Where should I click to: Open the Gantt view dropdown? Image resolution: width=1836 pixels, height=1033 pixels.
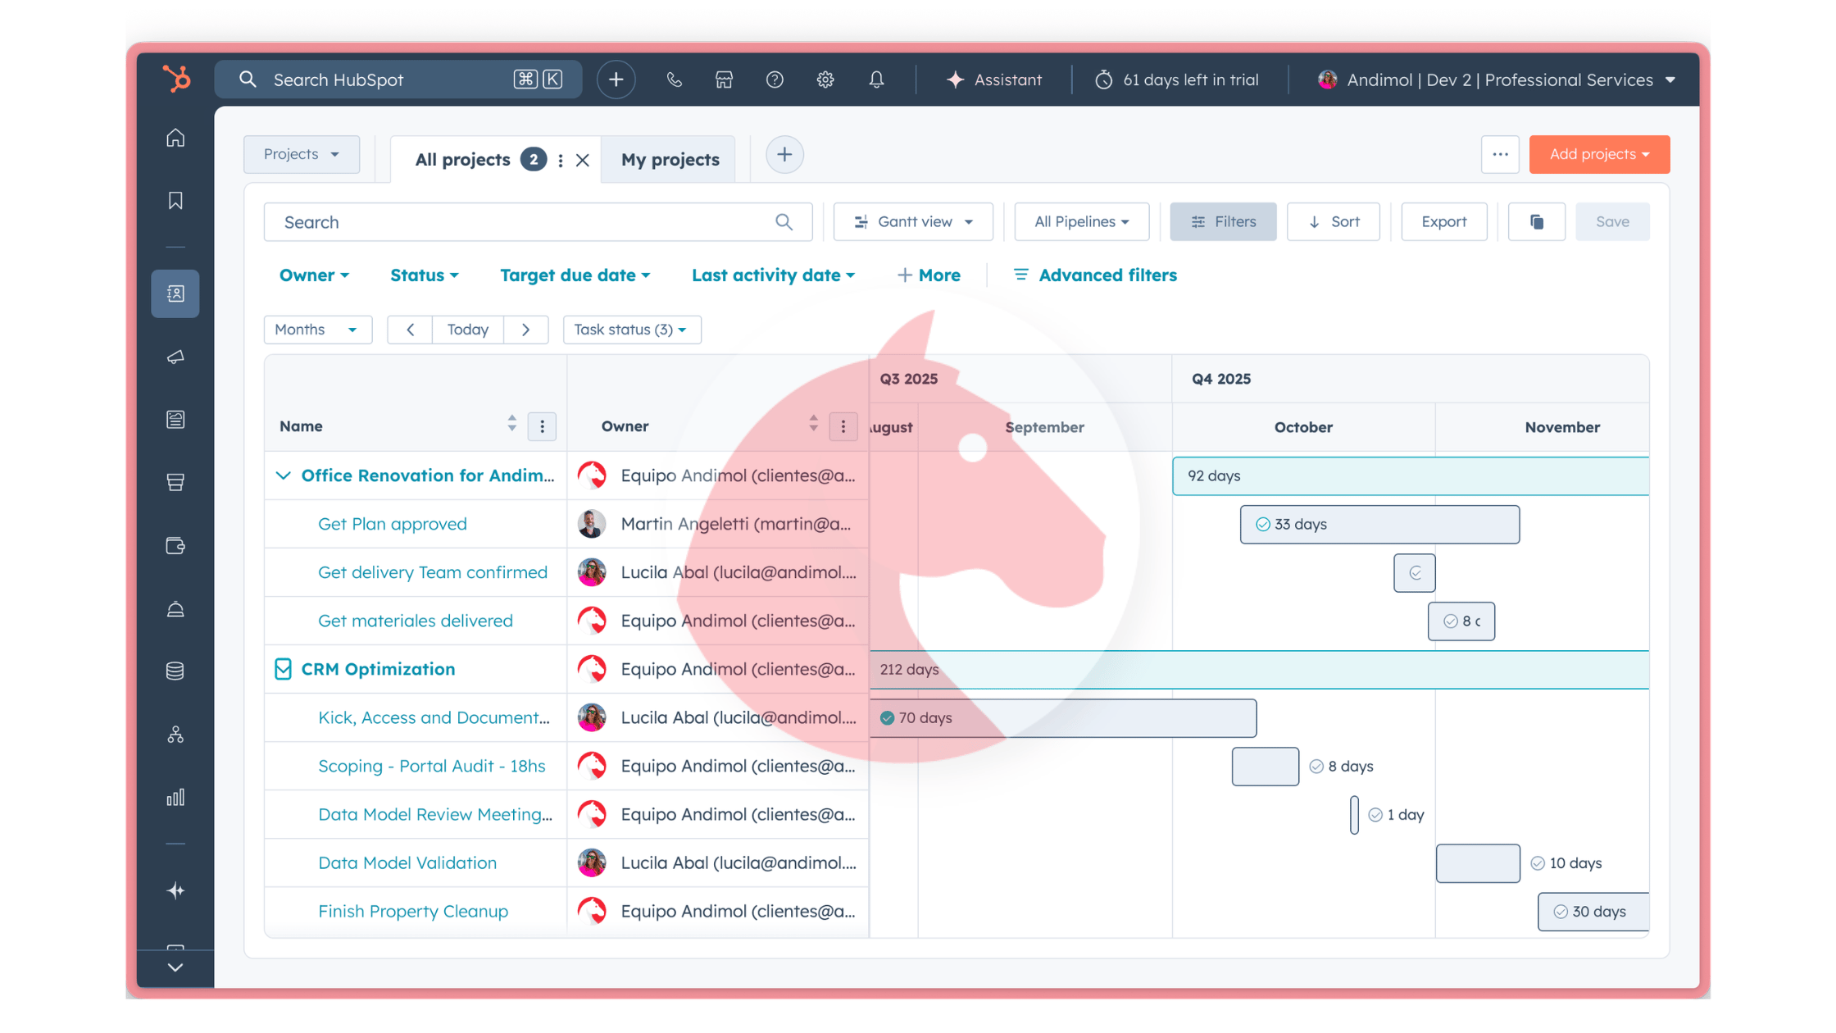pyautogui.click(x=912, y=221)
